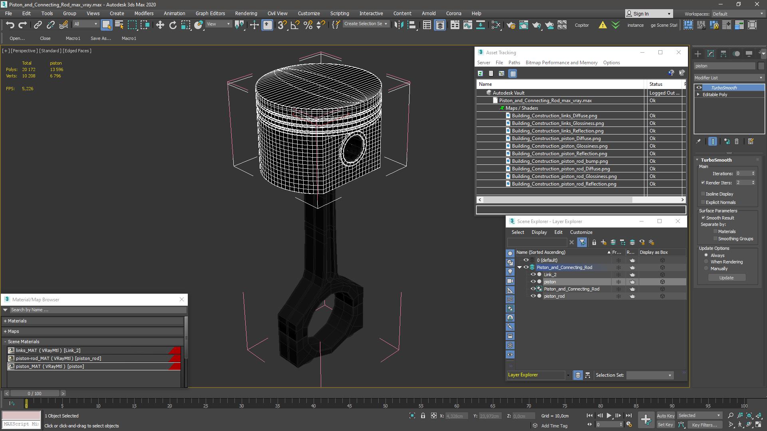Open Customize menu in Scene Explorer

581,232
